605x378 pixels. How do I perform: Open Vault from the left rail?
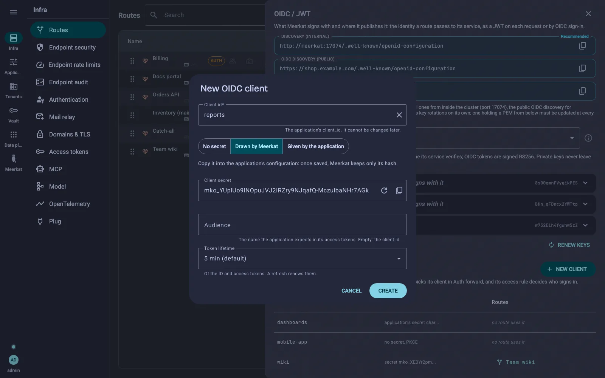point(14,115)
